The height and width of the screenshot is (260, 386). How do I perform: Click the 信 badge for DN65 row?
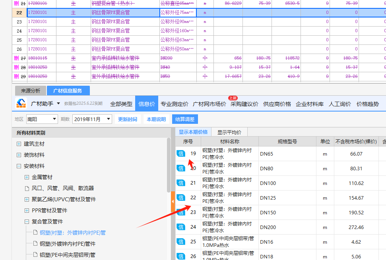pos(181,154)
